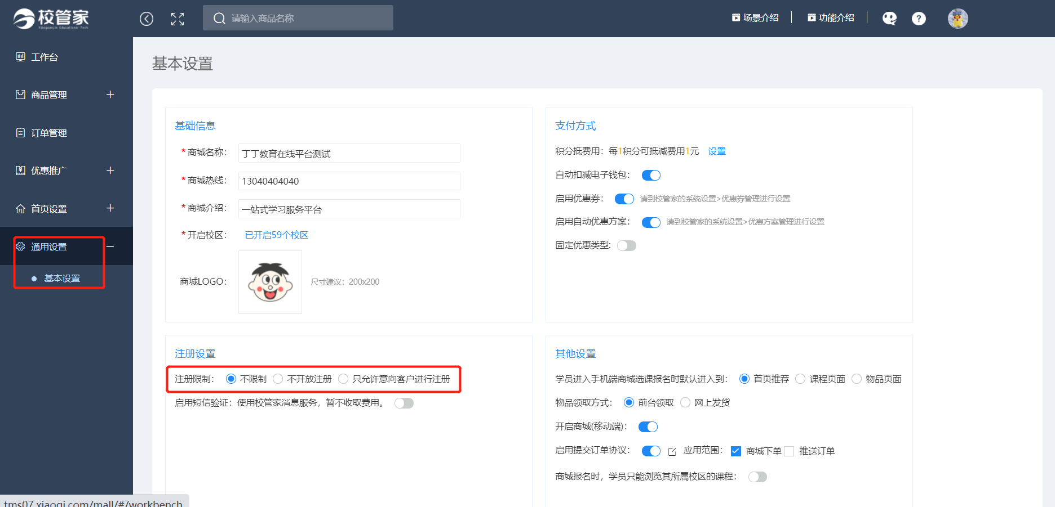Screen dimensions: 1055x507
Task: Enable 固定优惠类型 switch
Action: coord(627,245)
